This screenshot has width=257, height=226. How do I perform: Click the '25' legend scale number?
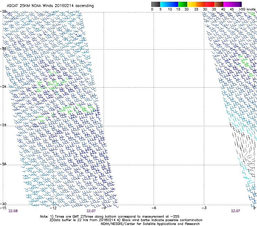click(196, 9)
